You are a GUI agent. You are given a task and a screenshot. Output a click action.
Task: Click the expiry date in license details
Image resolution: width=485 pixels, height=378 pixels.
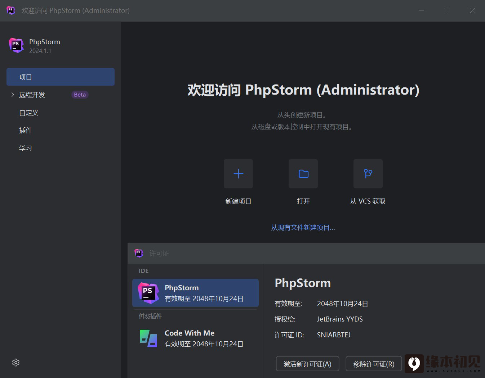342,304
